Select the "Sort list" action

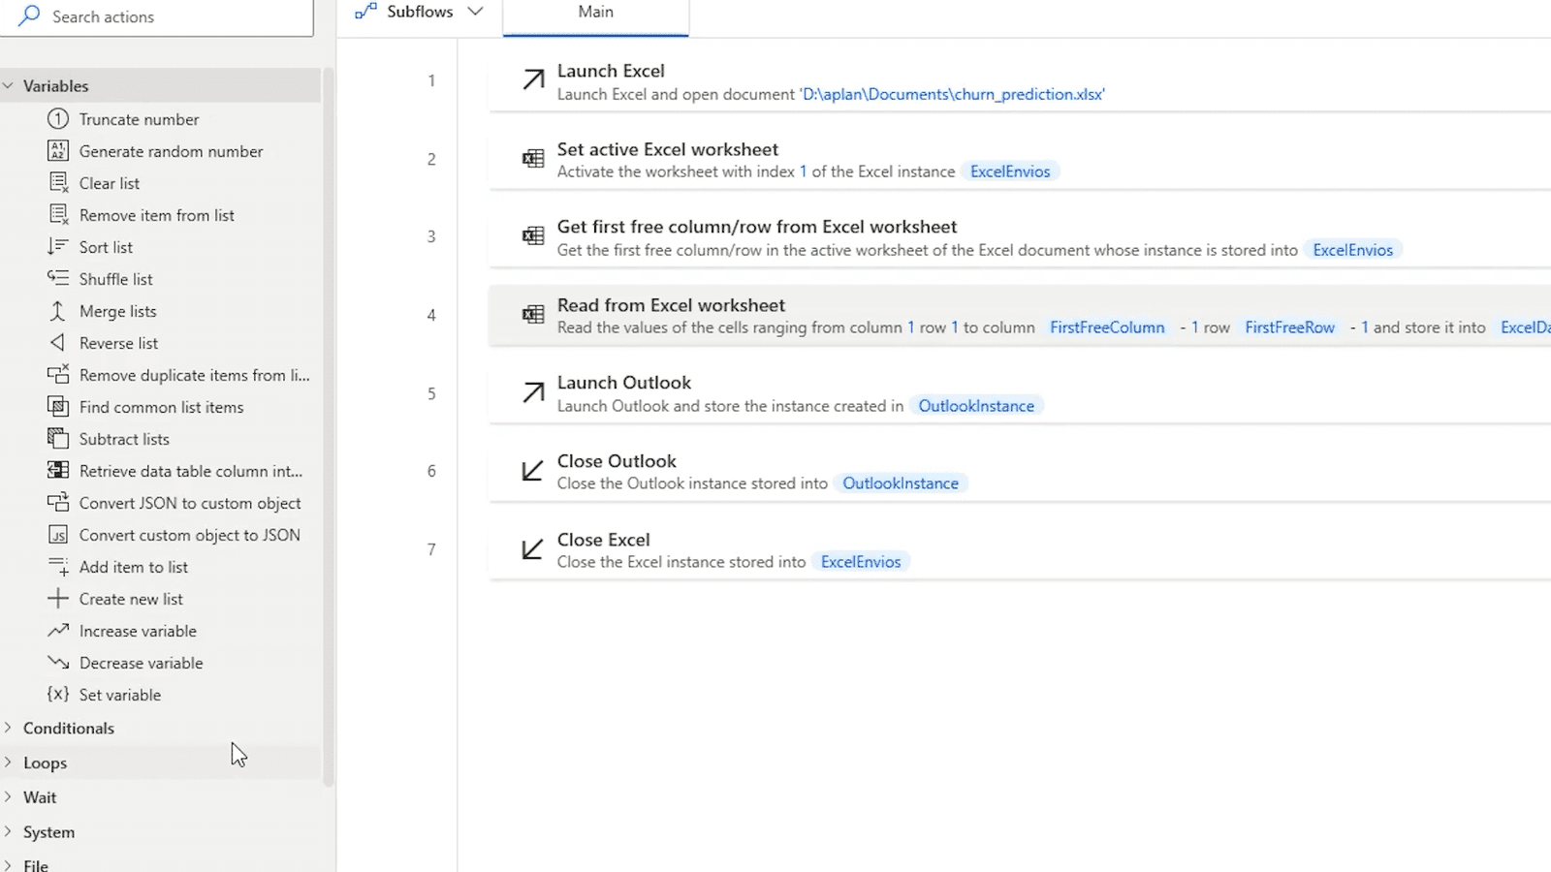[x=105, y=246]
